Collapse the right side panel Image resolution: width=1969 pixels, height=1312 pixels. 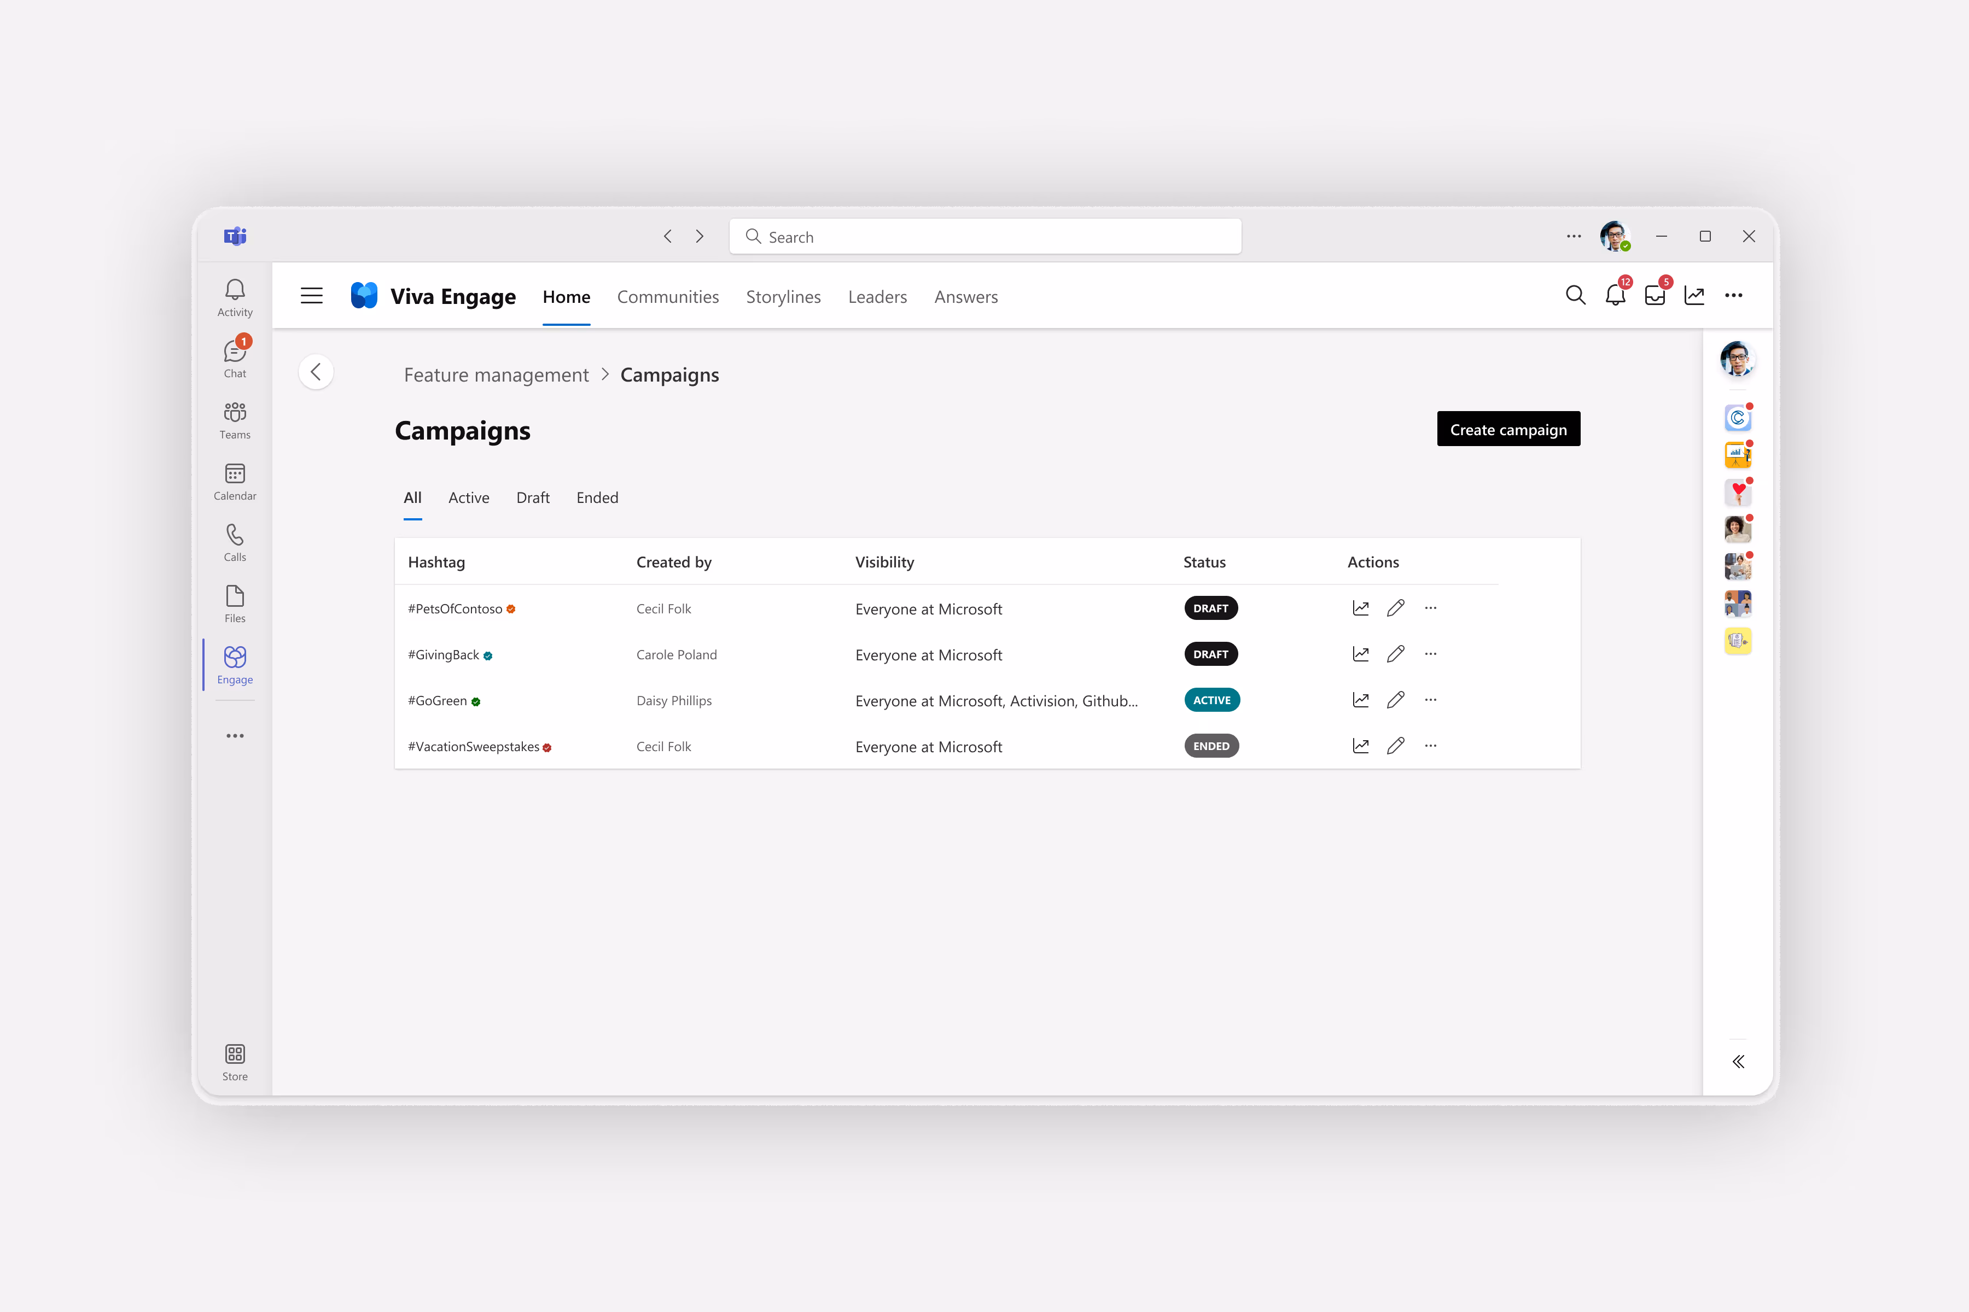point(1738,1062)
